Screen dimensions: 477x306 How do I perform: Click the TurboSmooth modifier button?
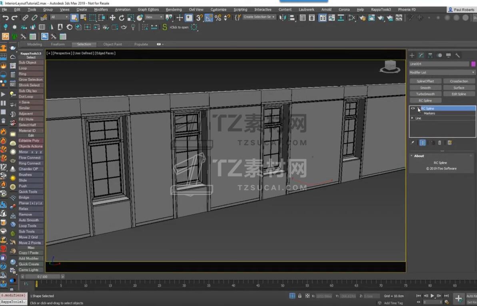tap(425, 94)
